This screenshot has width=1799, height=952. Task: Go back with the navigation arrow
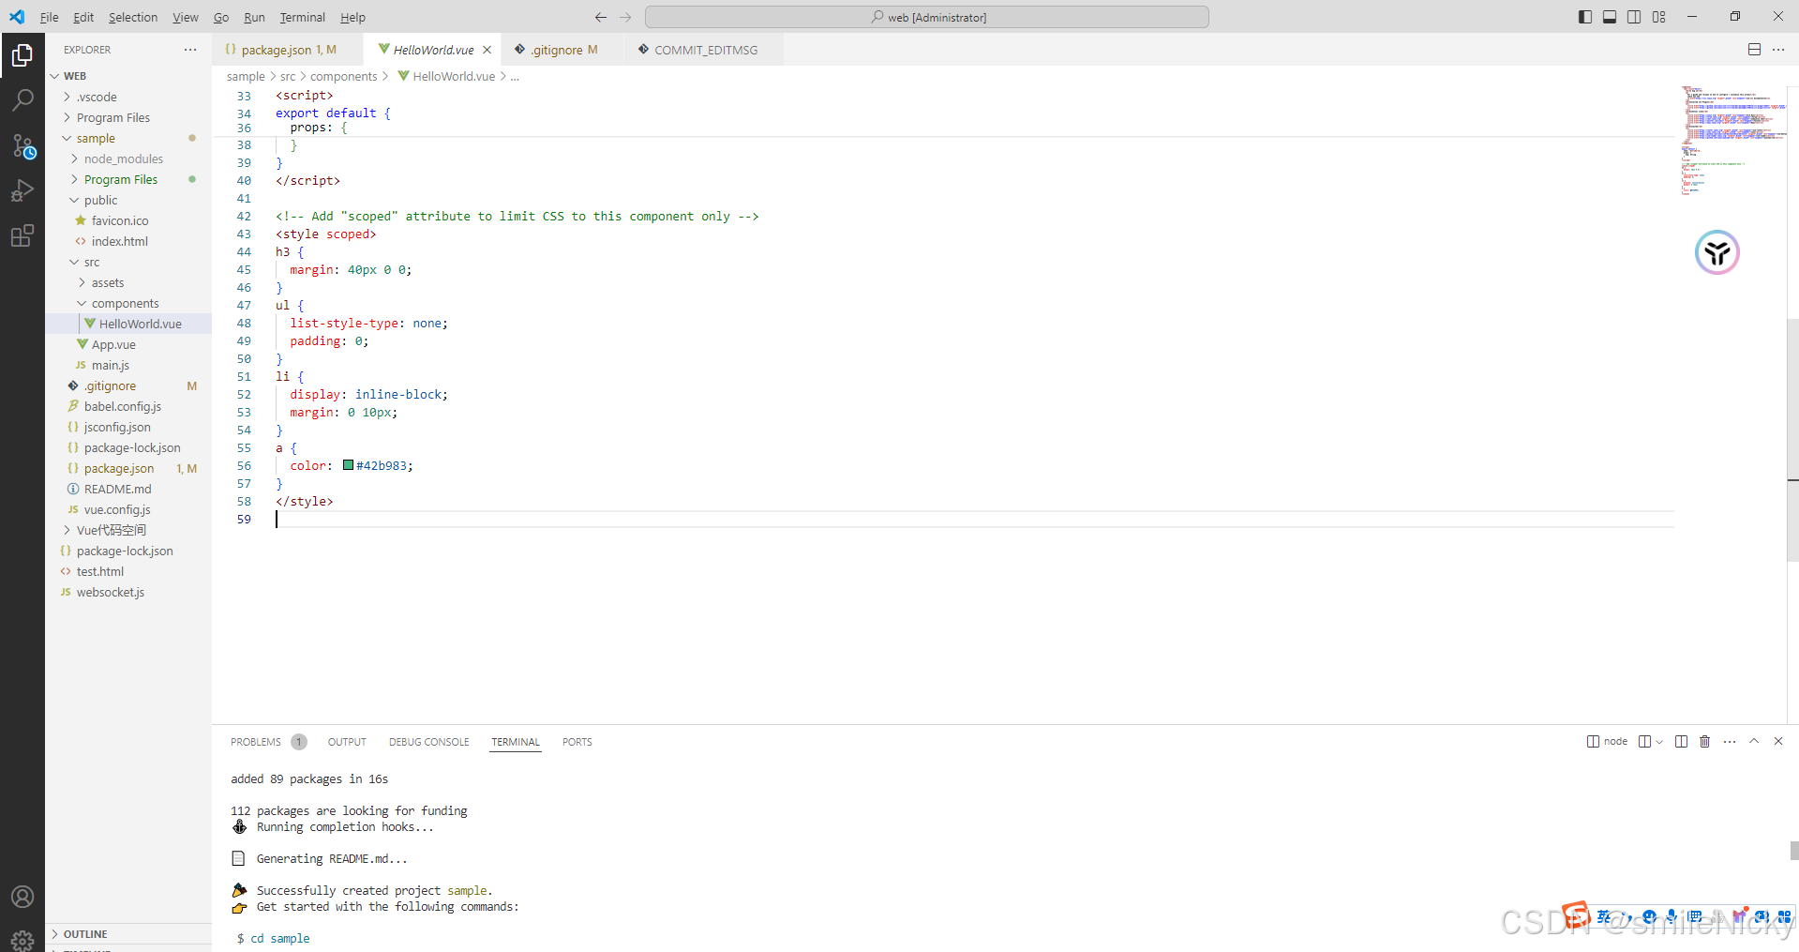(x=601, y=17)
